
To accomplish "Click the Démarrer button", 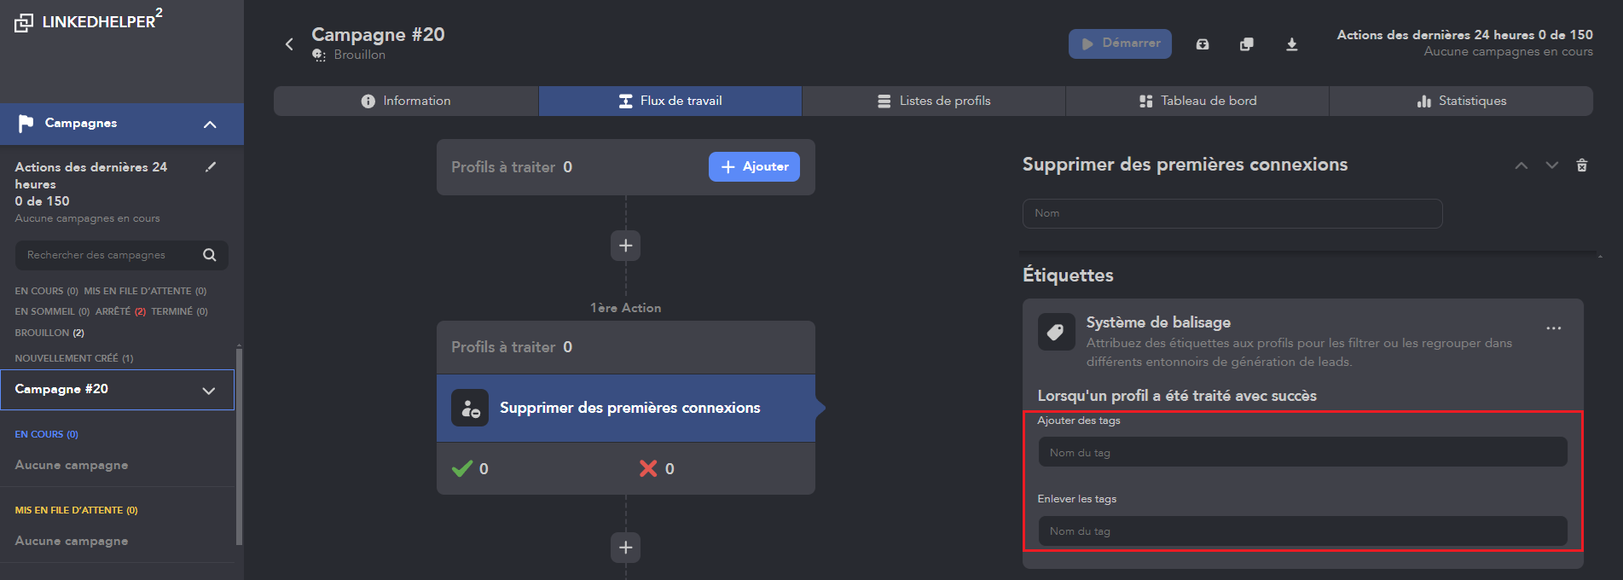I will coord(1120,43).
